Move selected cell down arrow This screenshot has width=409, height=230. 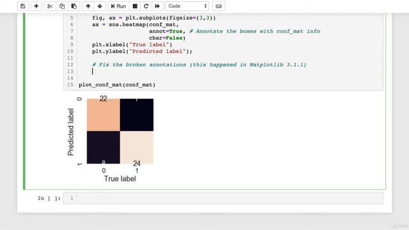100,6
